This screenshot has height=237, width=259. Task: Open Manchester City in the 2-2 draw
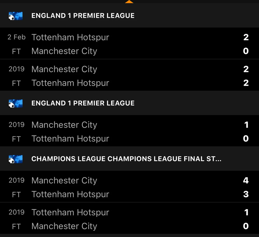click(64, 69)
